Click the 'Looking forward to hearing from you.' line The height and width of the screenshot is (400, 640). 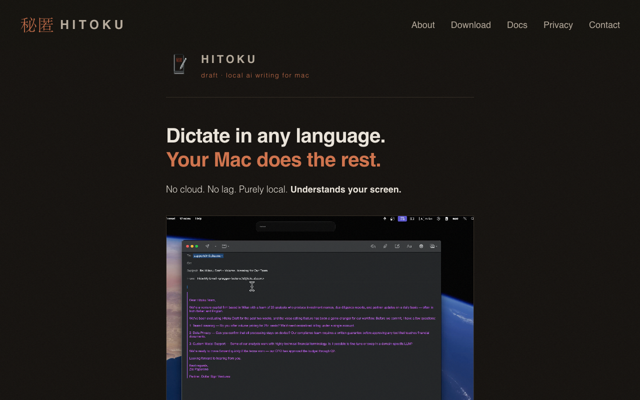point(215,358)
